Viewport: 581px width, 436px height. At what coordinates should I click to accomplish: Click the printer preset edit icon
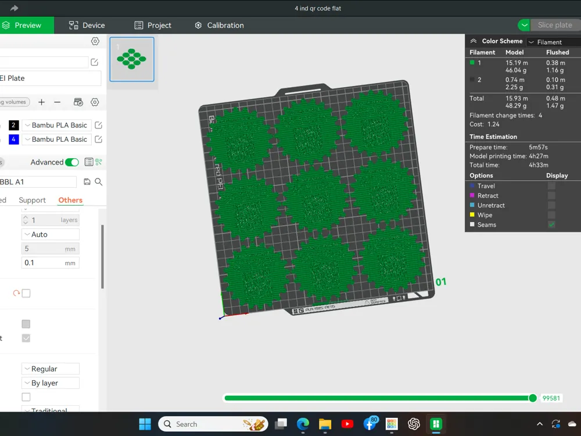(x=95, y=62)
